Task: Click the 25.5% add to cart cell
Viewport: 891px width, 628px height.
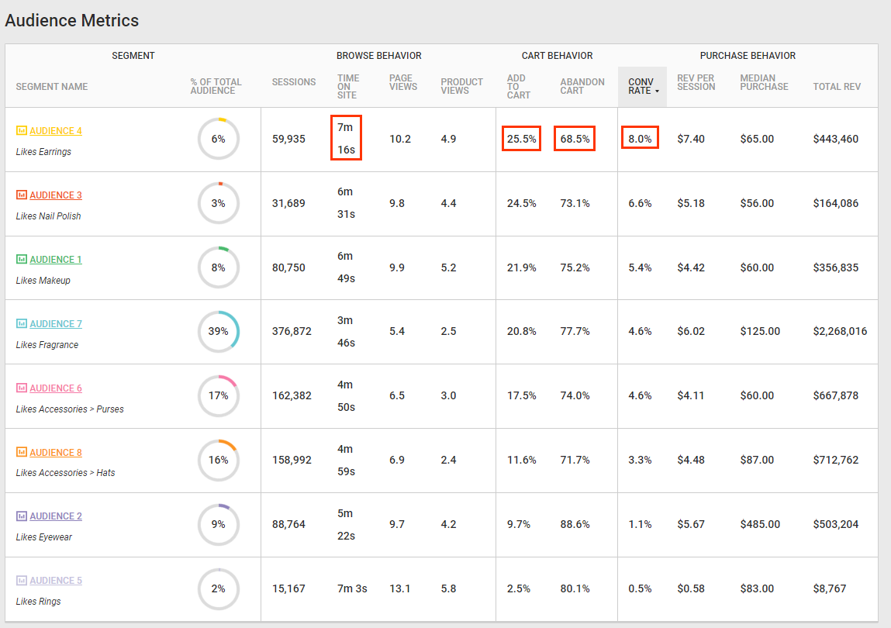Action: coord(522,138)
